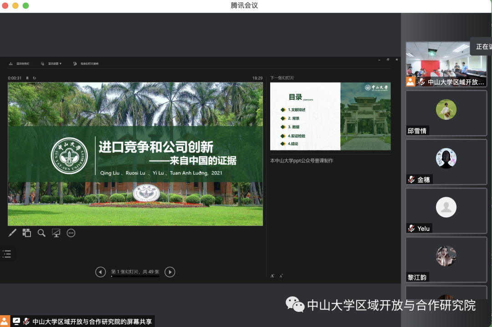Select participant tile Yelu
The height and width of the screenshot is (327, 492).
[x=446, y=210]
